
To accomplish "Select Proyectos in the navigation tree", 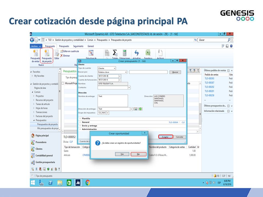I will pos(39,96).
